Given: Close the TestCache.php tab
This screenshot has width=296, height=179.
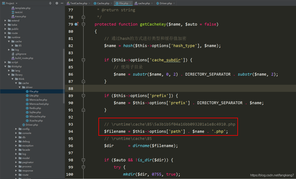Looking at the screenshot, I should point(89,3).
